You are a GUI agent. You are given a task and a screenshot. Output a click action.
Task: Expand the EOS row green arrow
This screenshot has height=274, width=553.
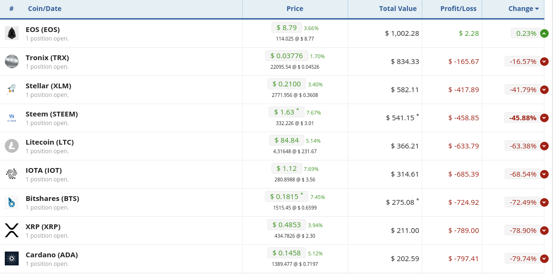tap(544, 33)
